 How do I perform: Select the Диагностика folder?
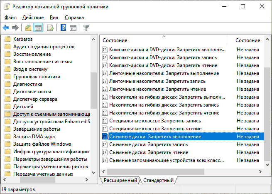pyautogui.click(x=28, y=84)
